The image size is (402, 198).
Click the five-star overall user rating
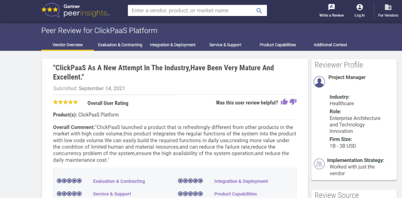(66, 102)
